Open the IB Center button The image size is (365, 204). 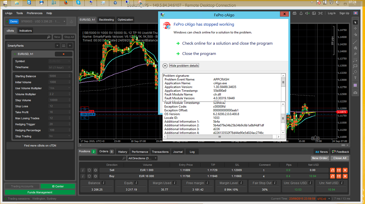pyautogui.click(x=58, y=186)
